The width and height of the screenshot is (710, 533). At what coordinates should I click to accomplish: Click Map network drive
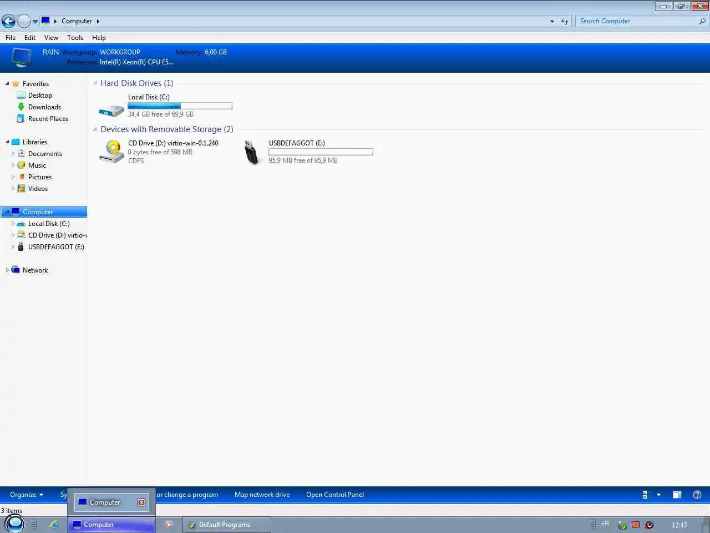tap(262, 495)
